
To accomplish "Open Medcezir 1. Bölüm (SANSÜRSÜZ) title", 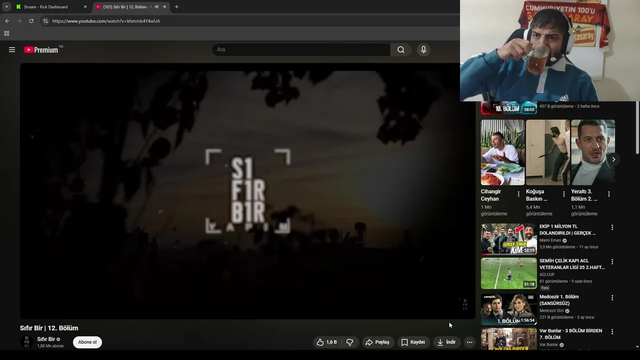I will (x=559, y=300).
